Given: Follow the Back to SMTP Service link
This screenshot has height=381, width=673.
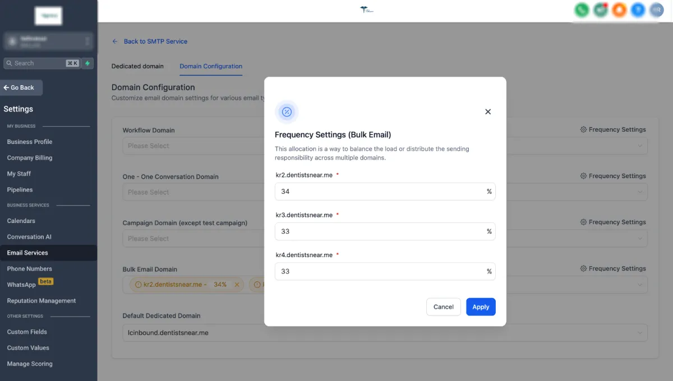Looking at the screenshot, I should click(155, 41).
